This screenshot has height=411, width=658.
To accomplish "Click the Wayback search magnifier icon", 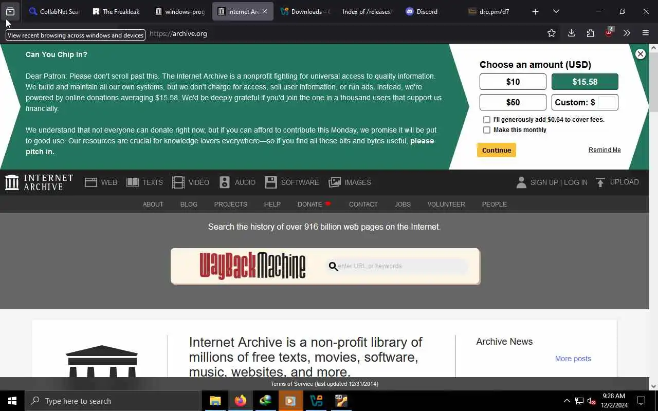I will (x=333, y=266).
